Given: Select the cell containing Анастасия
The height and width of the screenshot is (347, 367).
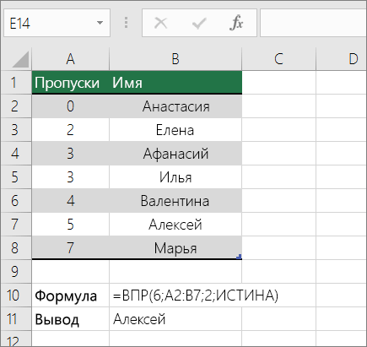Looking at the screenshot, I should click(x=175, y=106).
